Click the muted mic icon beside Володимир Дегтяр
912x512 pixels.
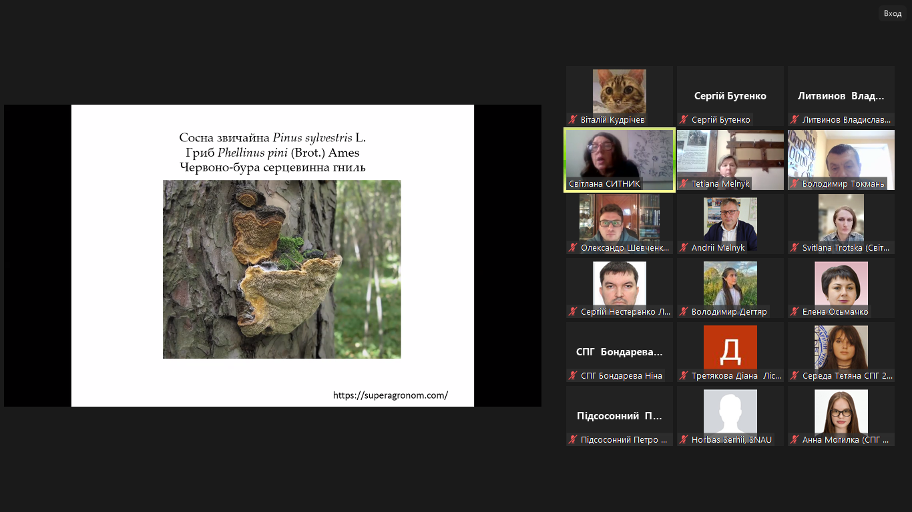point(684,312)
